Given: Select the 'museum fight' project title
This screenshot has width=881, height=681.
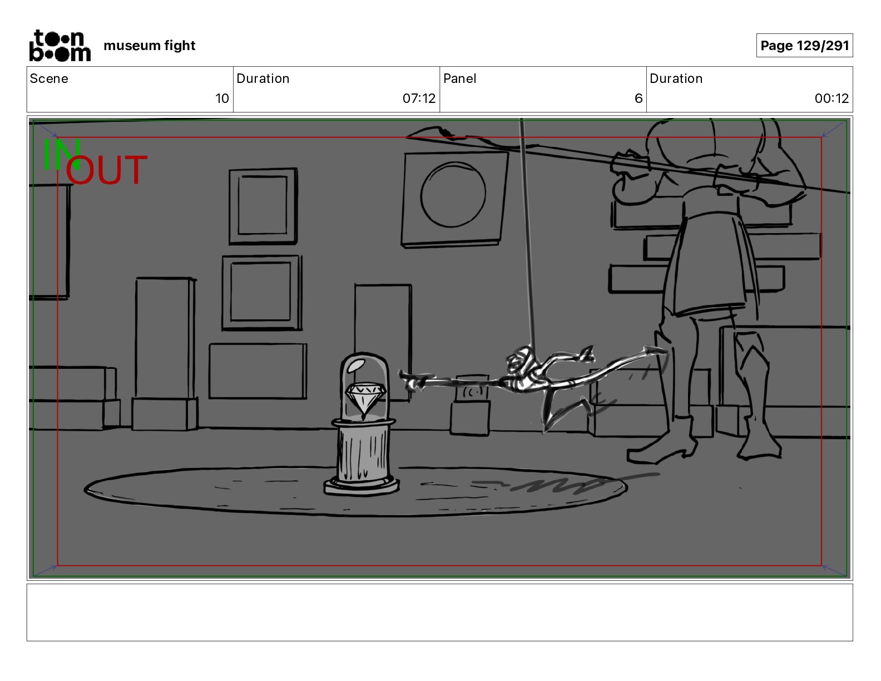Looking at the screenshot, I should [149, 46].
